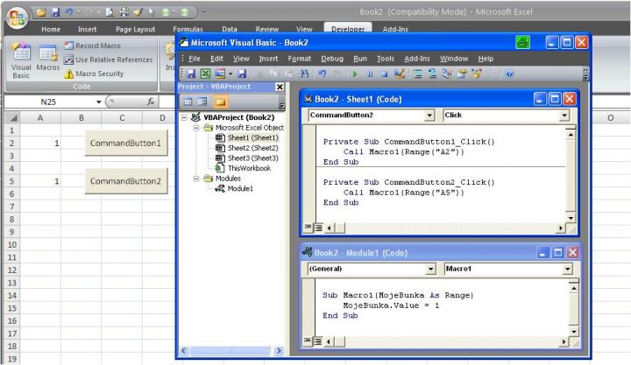
Task: Switch Module1 code window to Full Module View
Action: point(317,341)
